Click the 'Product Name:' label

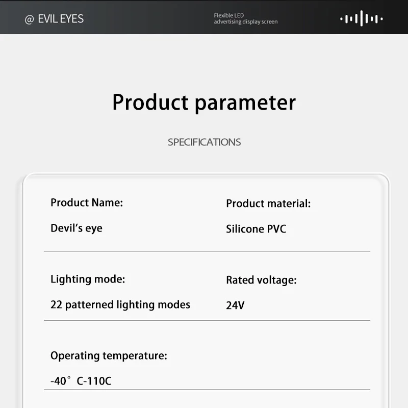tap(87, 202)
